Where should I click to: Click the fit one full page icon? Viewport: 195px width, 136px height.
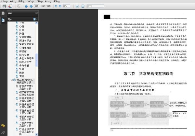pyautogui.click(x=83, y=6)
